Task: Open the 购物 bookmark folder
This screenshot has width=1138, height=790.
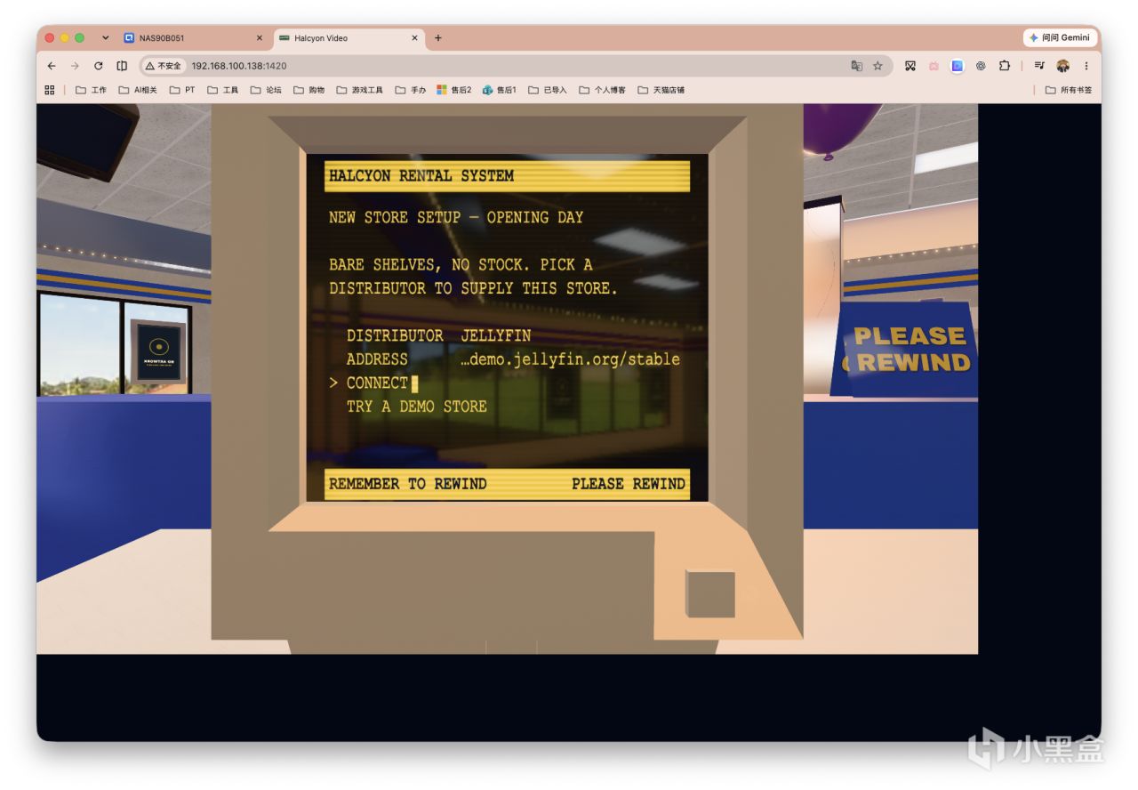Action: pyautogui.click(x=309, y=90)
